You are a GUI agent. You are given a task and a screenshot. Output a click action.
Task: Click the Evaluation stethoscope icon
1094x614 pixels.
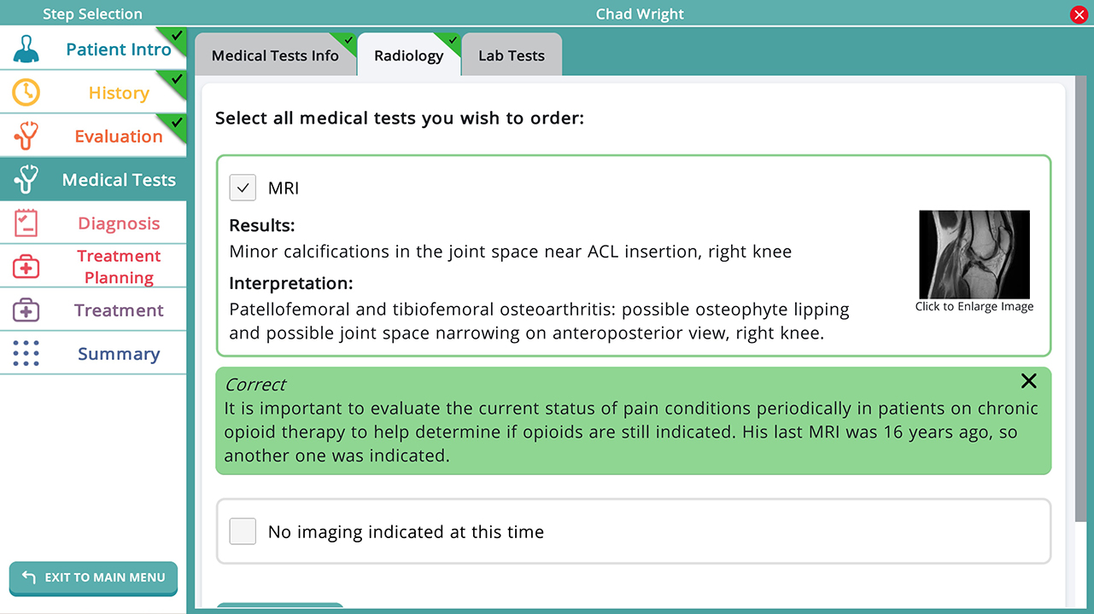point(26,136)
